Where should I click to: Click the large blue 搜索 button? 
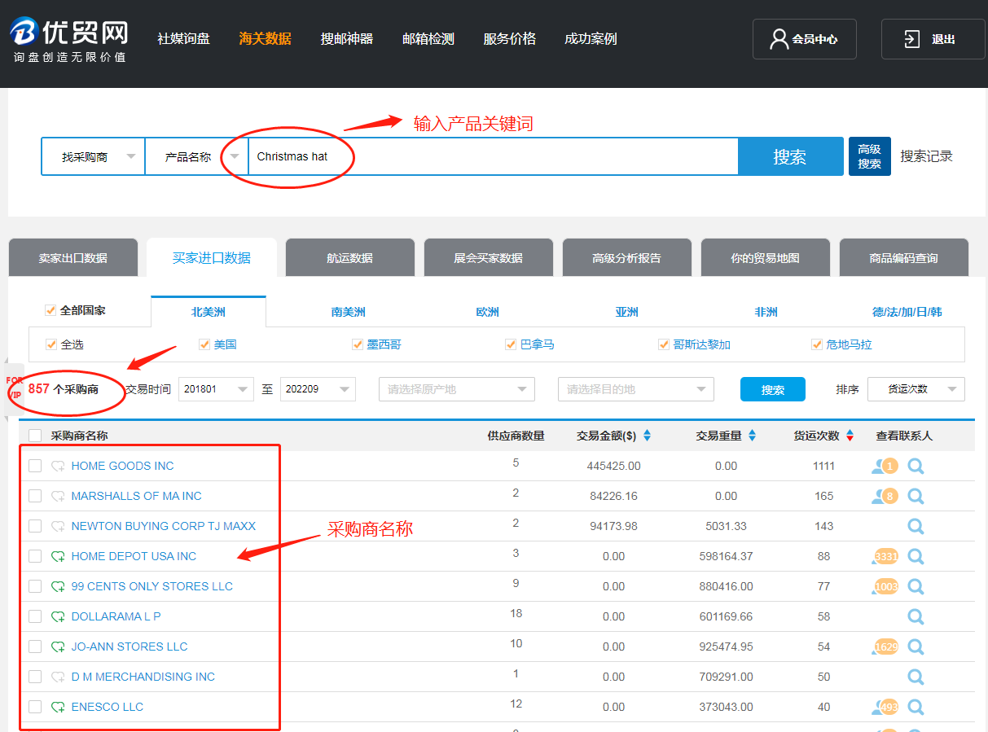(x=790, y=156)
